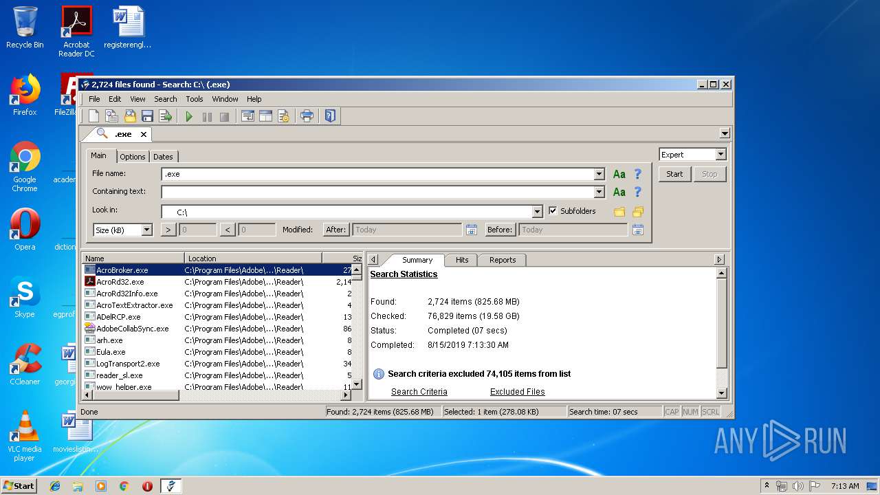Switch to the Options tab
Image resolution: width=880 pixels, height=495 pixels.
pos(133,157)
